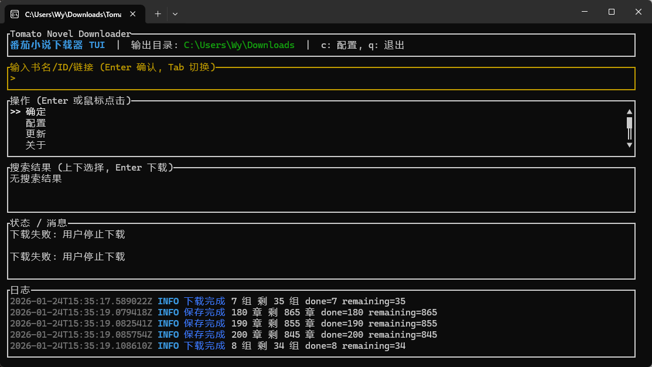Select 确定 in the operations list
Viewport: 652px width, 367px height.
pyautogui.click(x=36, y=112)
